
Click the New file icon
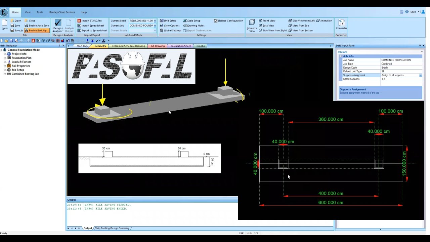tap(5, 24)
